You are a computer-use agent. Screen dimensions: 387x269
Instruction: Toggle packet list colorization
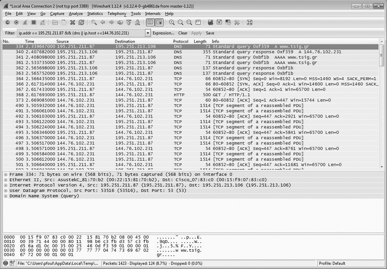pos(150,22)
